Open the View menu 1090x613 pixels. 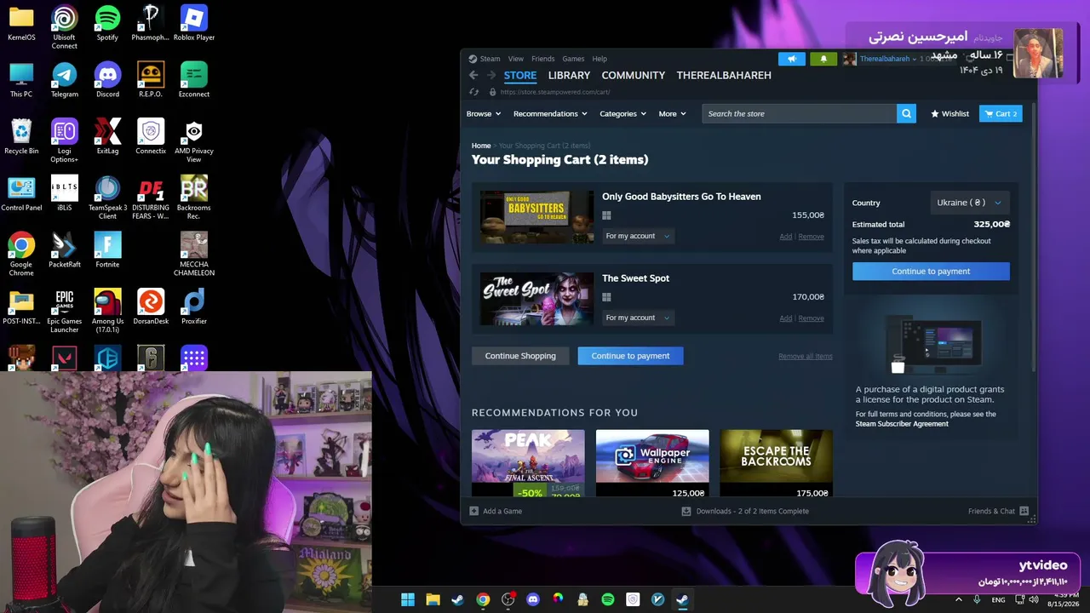pos(516,59)
